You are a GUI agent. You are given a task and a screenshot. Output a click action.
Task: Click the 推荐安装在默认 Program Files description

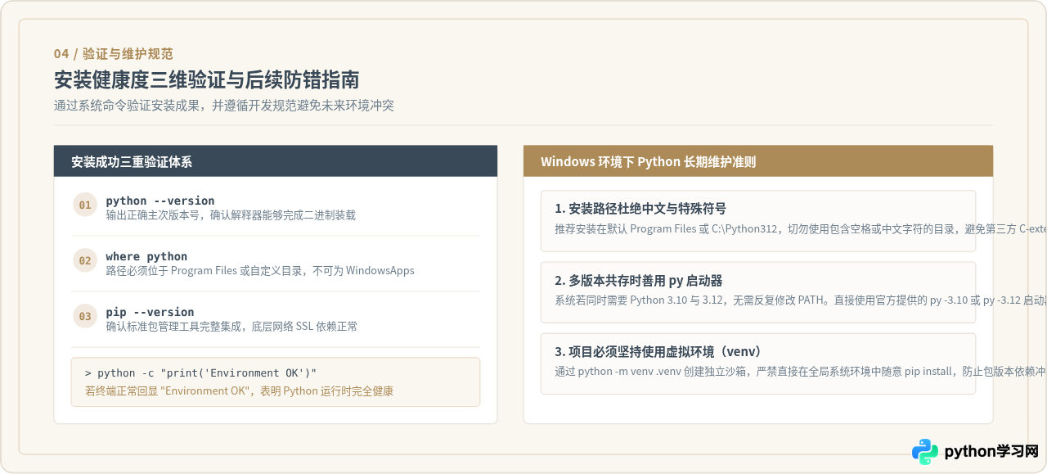click(x=801, y=229)
